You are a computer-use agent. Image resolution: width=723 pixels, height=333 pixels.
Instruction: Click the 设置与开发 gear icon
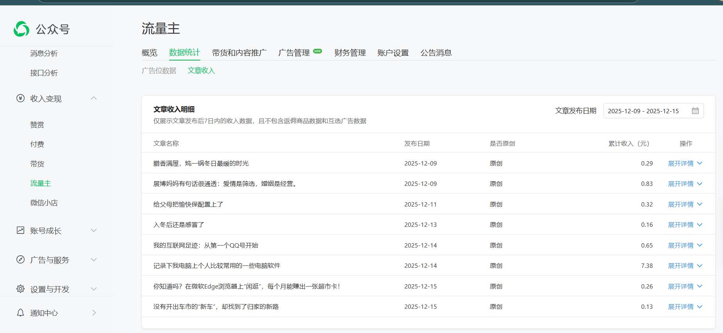click(20, 289)
